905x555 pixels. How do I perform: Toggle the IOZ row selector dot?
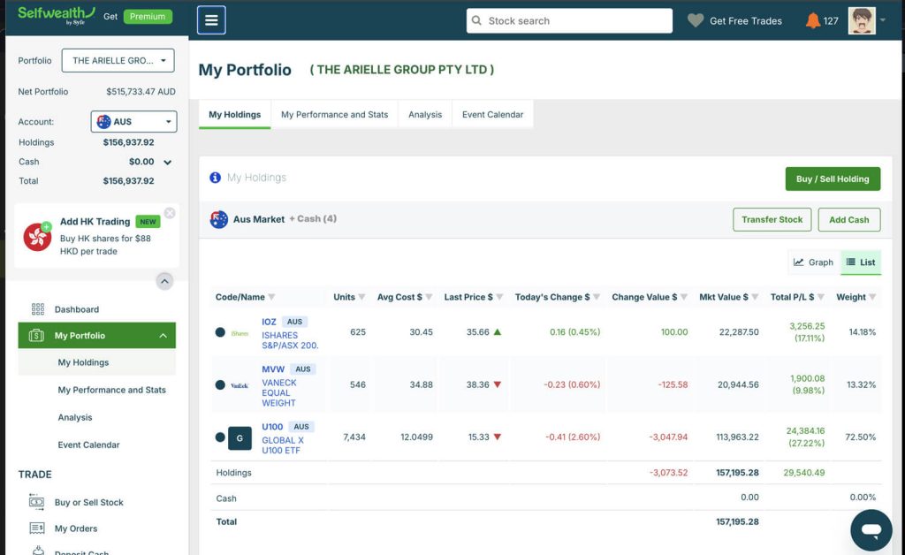point(220,332)
